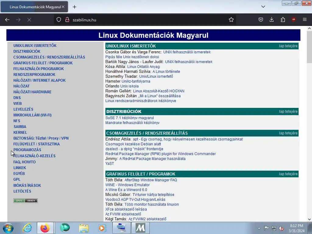
Task: Open the green globe taskbar icon
Action: coord(65,228)
